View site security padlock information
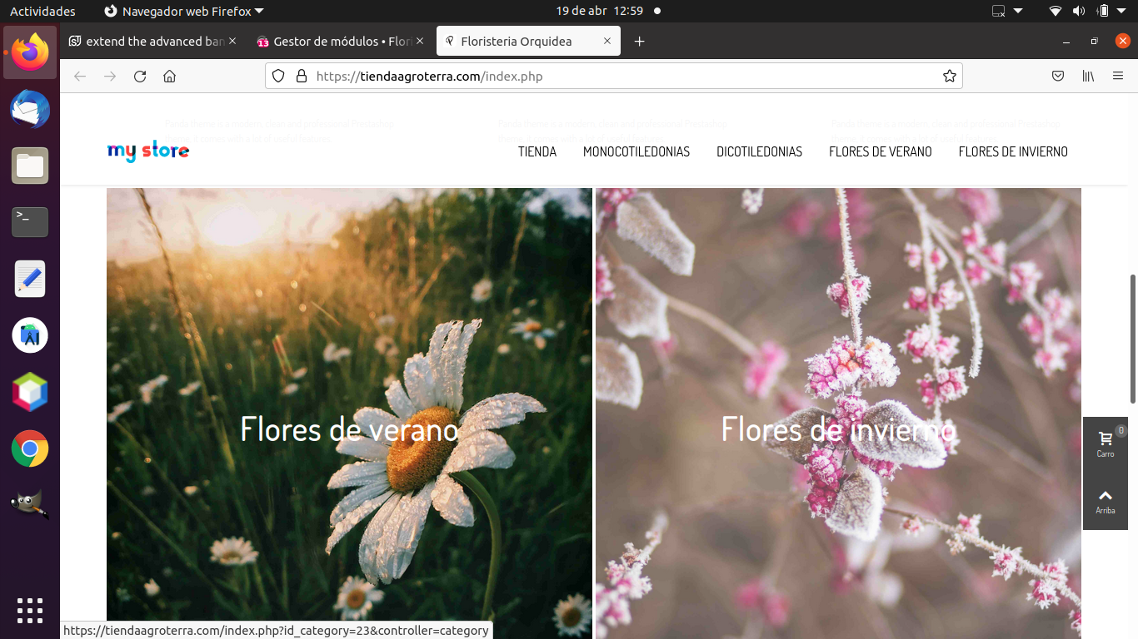 click(x=302, y=77)
